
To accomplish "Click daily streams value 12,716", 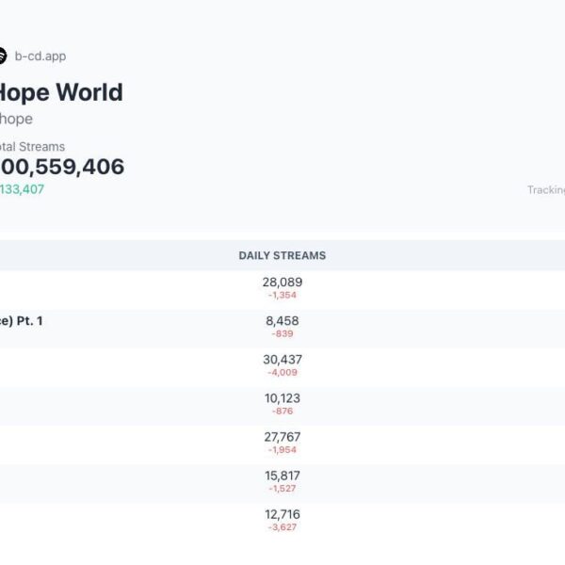I will coord(282,514).
